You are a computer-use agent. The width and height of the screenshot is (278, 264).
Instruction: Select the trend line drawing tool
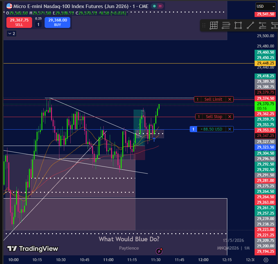coord(250,25)
